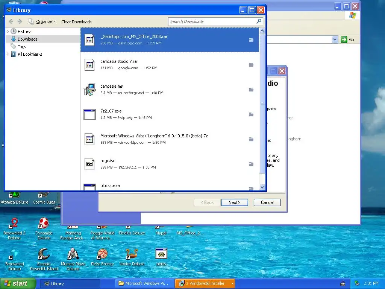Open Bejeweled Deluxe desktop shortcut
This screenshot has height=289, width=385.
pyautogui.click(x=14, y=260)
